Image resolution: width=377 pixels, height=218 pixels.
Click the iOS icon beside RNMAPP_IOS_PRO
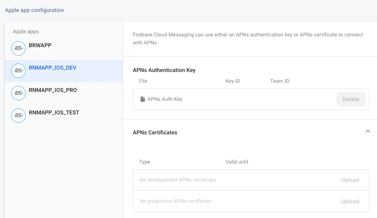pyautogui.click(x=18, y=93)
